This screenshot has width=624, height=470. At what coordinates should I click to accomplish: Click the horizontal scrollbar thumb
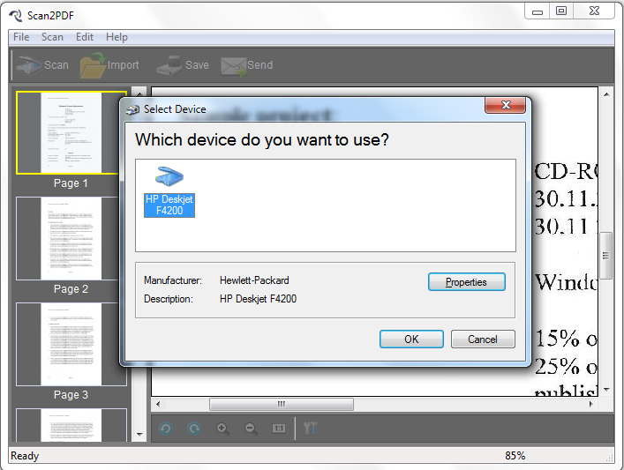click(282, 405)
